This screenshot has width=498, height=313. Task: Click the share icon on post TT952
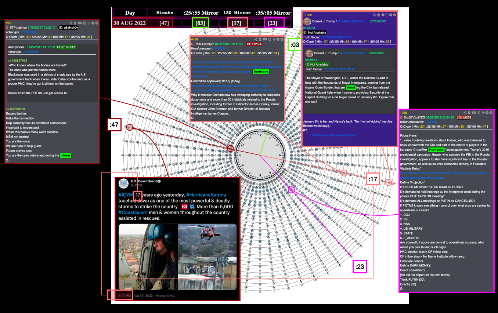click(x=374, y=15)
